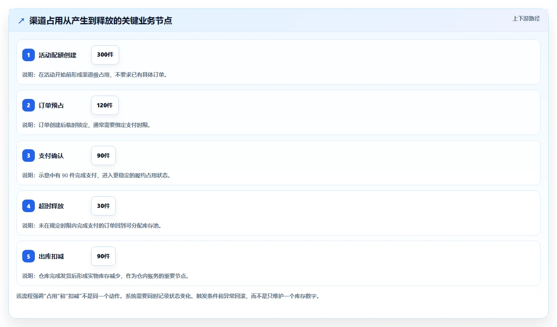
Task: Click the 300件 quantity badge
Action: [x=105, y=55]
